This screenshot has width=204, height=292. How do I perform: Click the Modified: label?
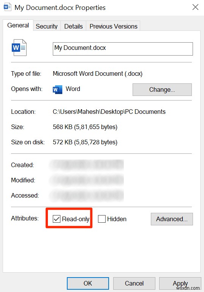(23, 180)
